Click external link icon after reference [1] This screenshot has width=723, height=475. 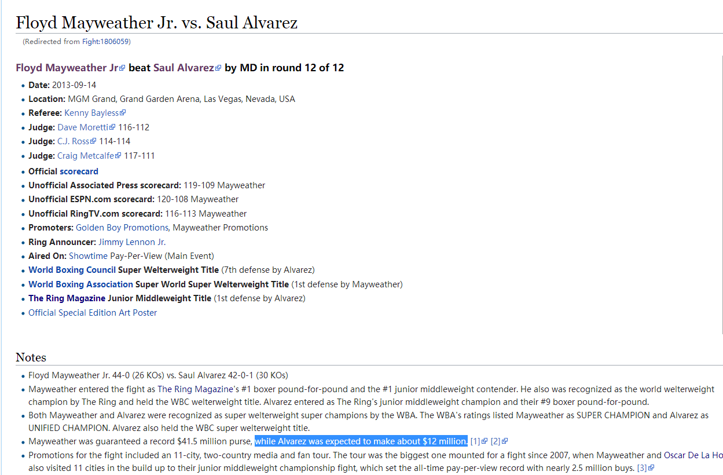click(485, 441)
